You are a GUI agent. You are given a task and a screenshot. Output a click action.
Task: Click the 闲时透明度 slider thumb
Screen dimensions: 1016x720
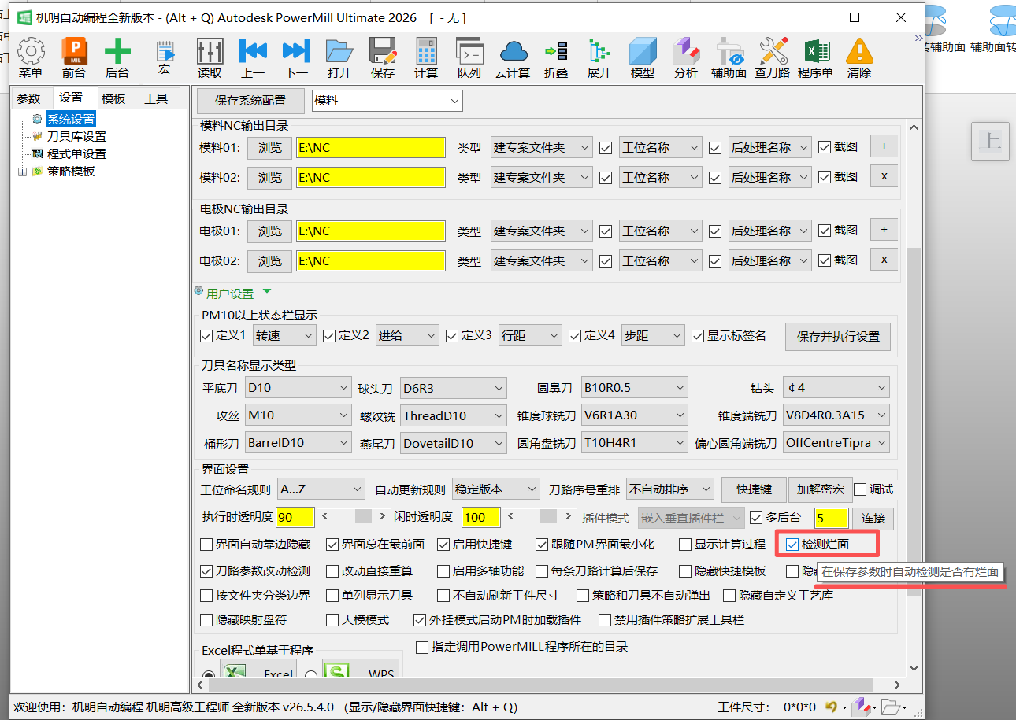(x=548, y=517)
